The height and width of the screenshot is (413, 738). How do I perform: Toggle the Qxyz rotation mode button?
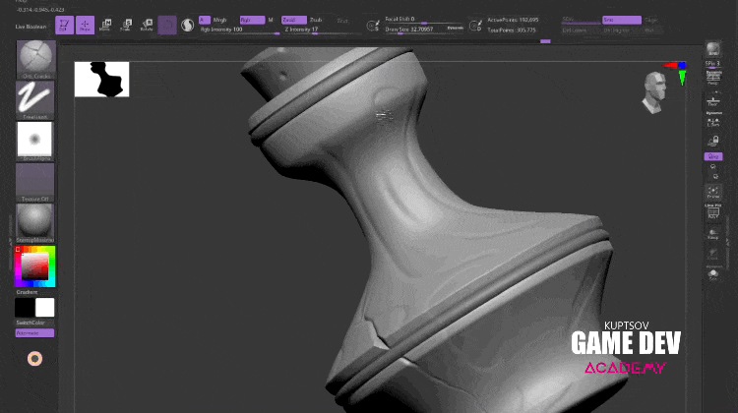click(x=713, y=156)
